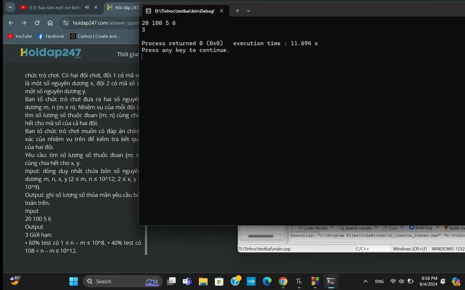Image resolution: width=465 pixels, height=290 pixels.
Task: Switch to Code::Blocks from taskbar
Action: [x=315, y=281]
